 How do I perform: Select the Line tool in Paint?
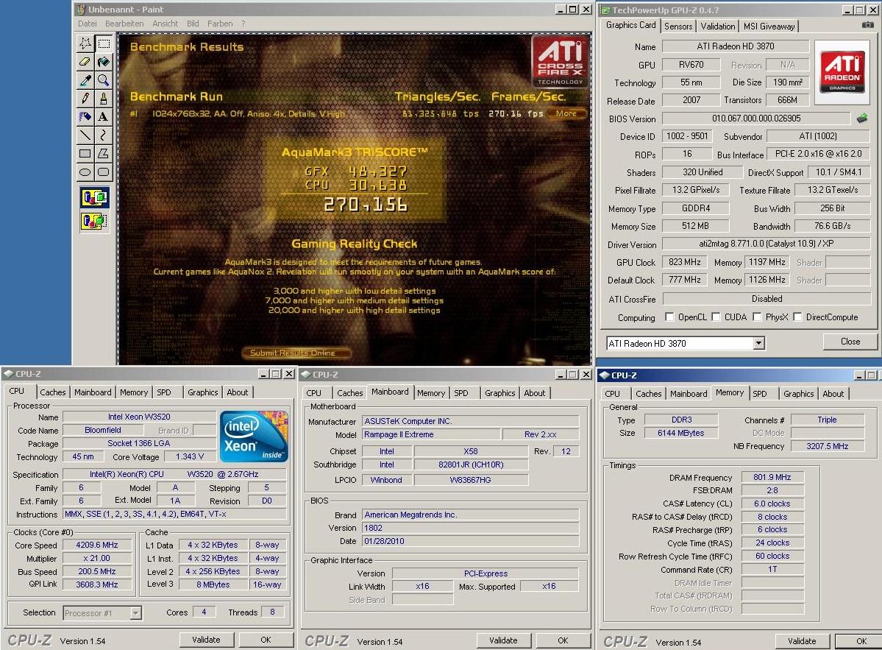[x=85, y=135]
